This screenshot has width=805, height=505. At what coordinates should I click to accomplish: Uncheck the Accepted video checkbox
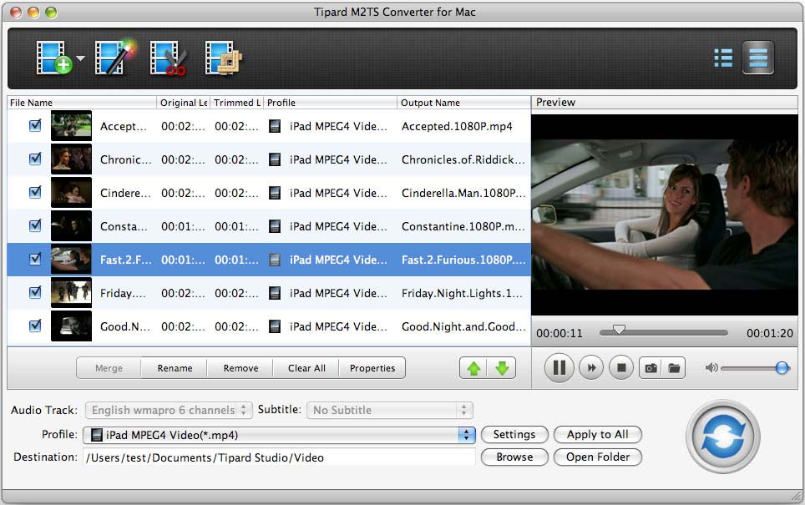point(35,125)
